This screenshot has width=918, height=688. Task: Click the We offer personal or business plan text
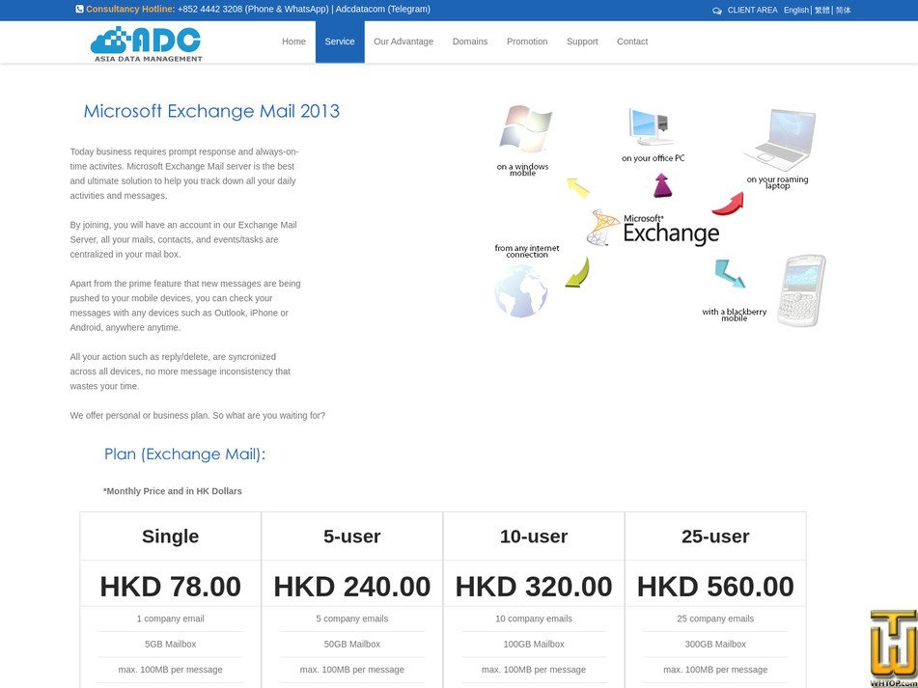197,415
